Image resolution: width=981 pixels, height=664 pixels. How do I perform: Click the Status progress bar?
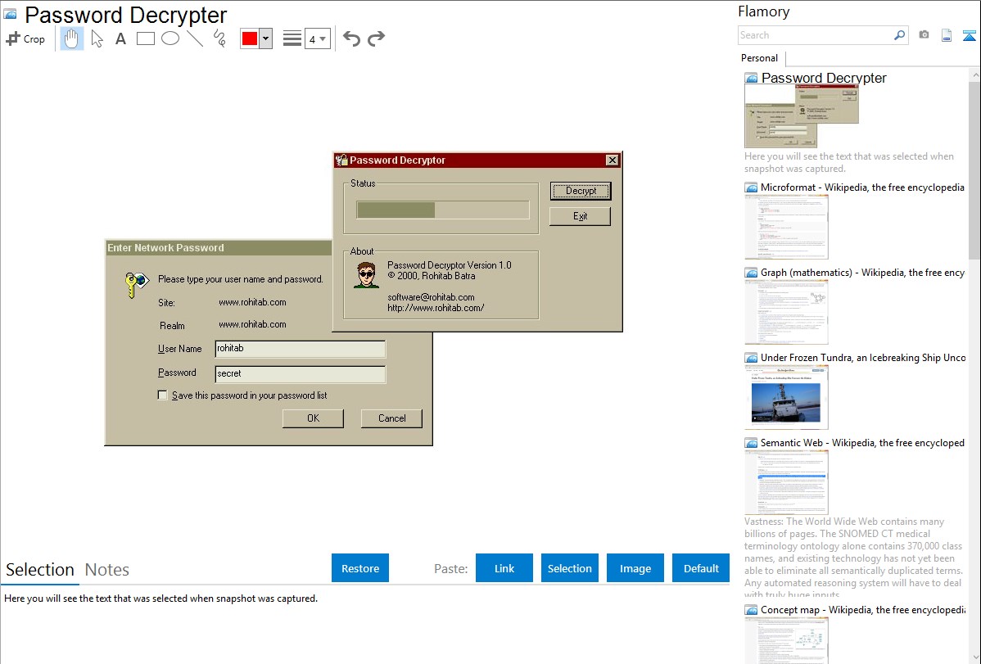443,210
